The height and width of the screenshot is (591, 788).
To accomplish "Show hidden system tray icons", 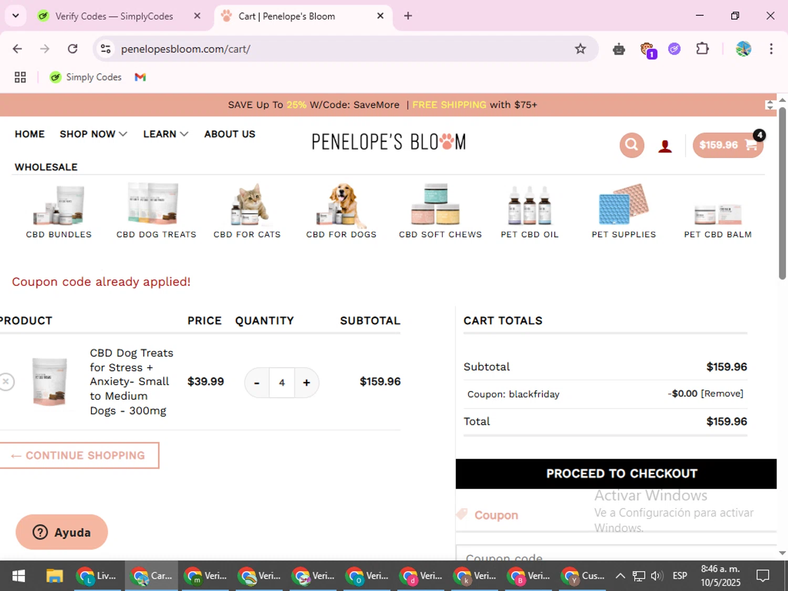I will click(x=620, y=576).
